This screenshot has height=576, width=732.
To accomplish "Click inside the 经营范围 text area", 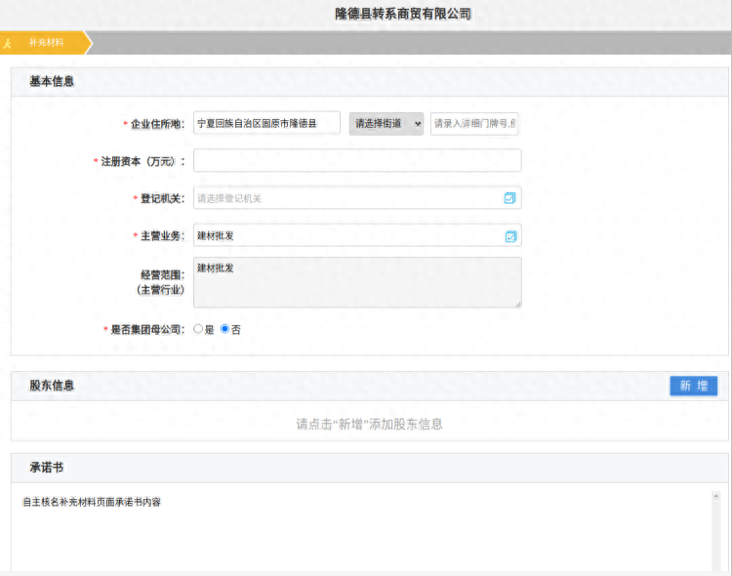I will (x=357, y=282).
